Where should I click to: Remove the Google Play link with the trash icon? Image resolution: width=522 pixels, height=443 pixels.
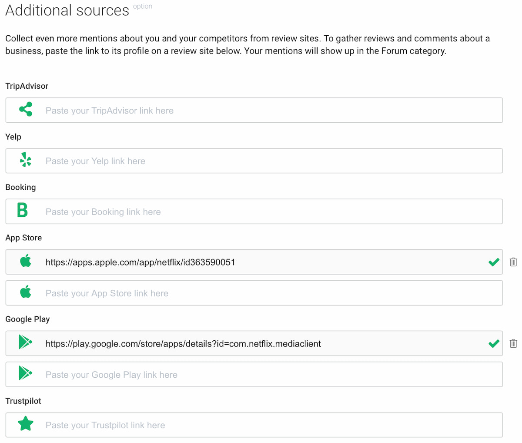513,343
